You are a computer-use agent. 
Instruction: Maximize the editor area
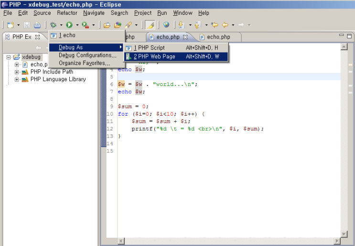click(349, 36)
